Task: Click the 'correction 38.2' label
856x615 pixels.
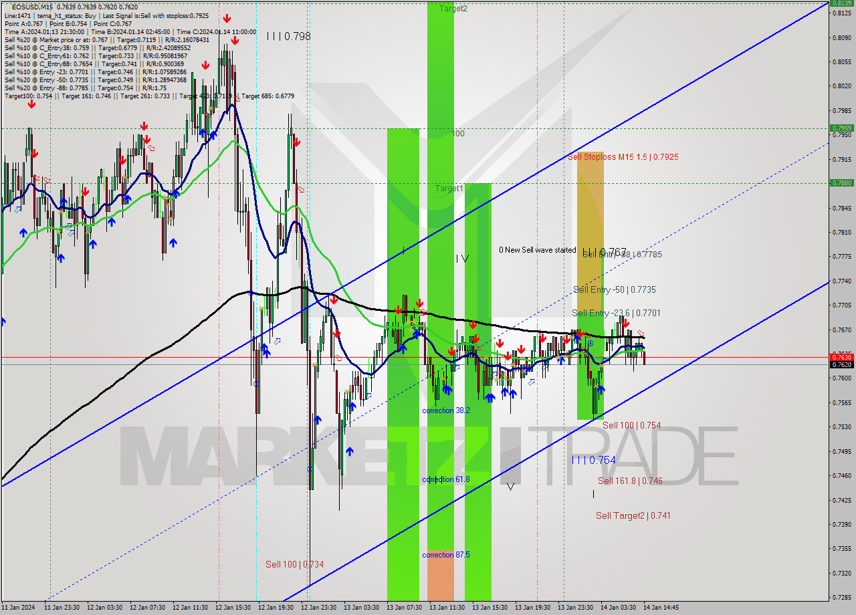Action: pyautogui.click(x=445, y=410)
